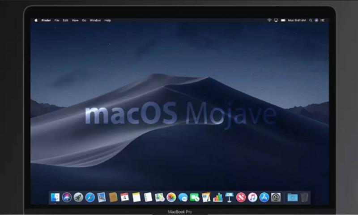358x215 pixels.
Task: Show Wi-Fi status menu
Action: click(269, 20)
